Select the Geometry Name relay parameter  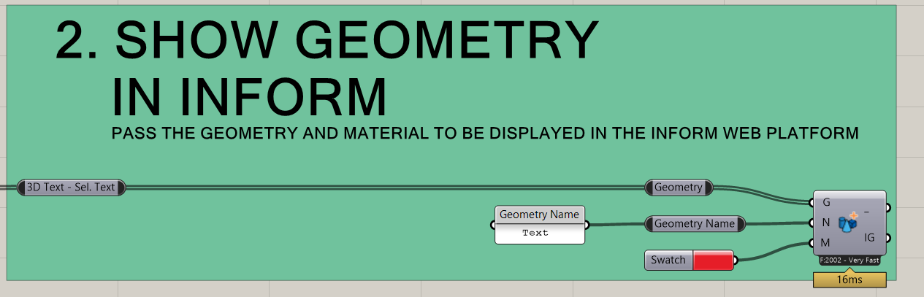click(x=694, y=224)
